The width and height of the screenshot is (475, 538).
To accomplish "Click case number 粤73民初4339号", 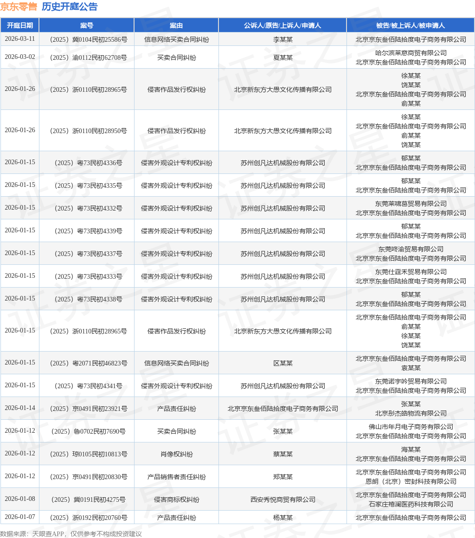I will (x=89, y=231).
